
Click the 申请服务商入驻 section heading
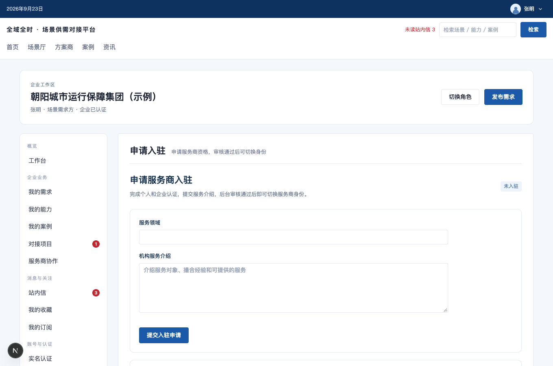point(161,180)
